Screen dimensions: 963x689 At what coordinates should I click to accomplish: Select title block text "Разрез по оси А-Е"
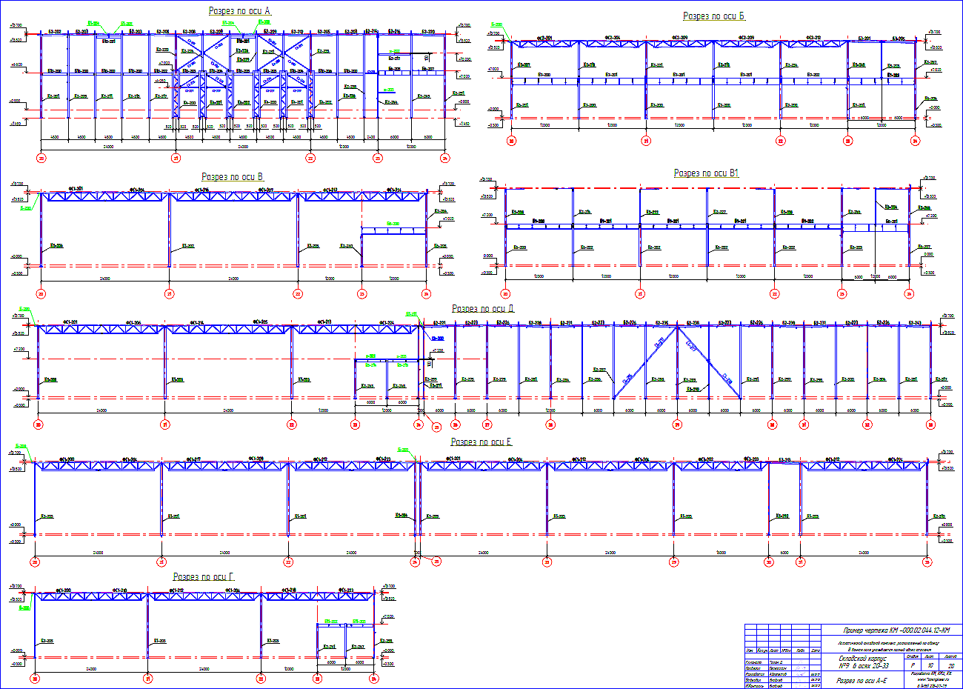pos(862,681)
